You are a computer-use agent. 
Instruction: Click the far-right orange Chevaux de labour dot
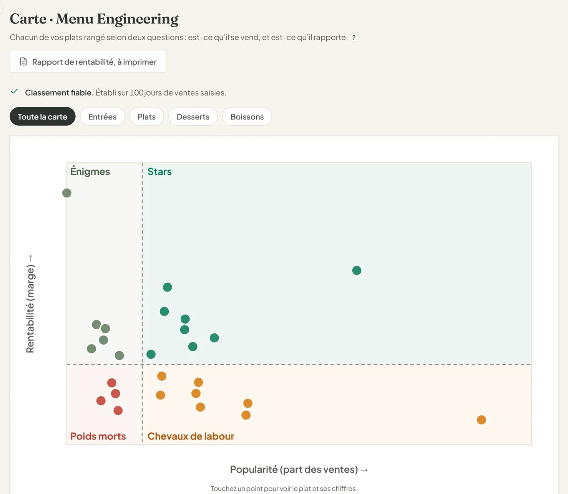click(482, 420)
